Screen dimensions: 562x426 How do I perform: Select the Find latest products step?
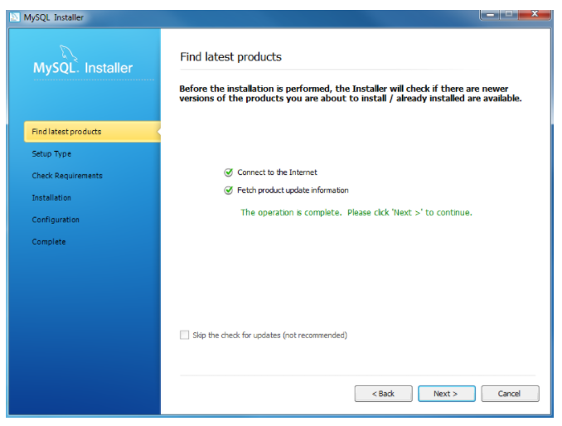tap(92, 132)
